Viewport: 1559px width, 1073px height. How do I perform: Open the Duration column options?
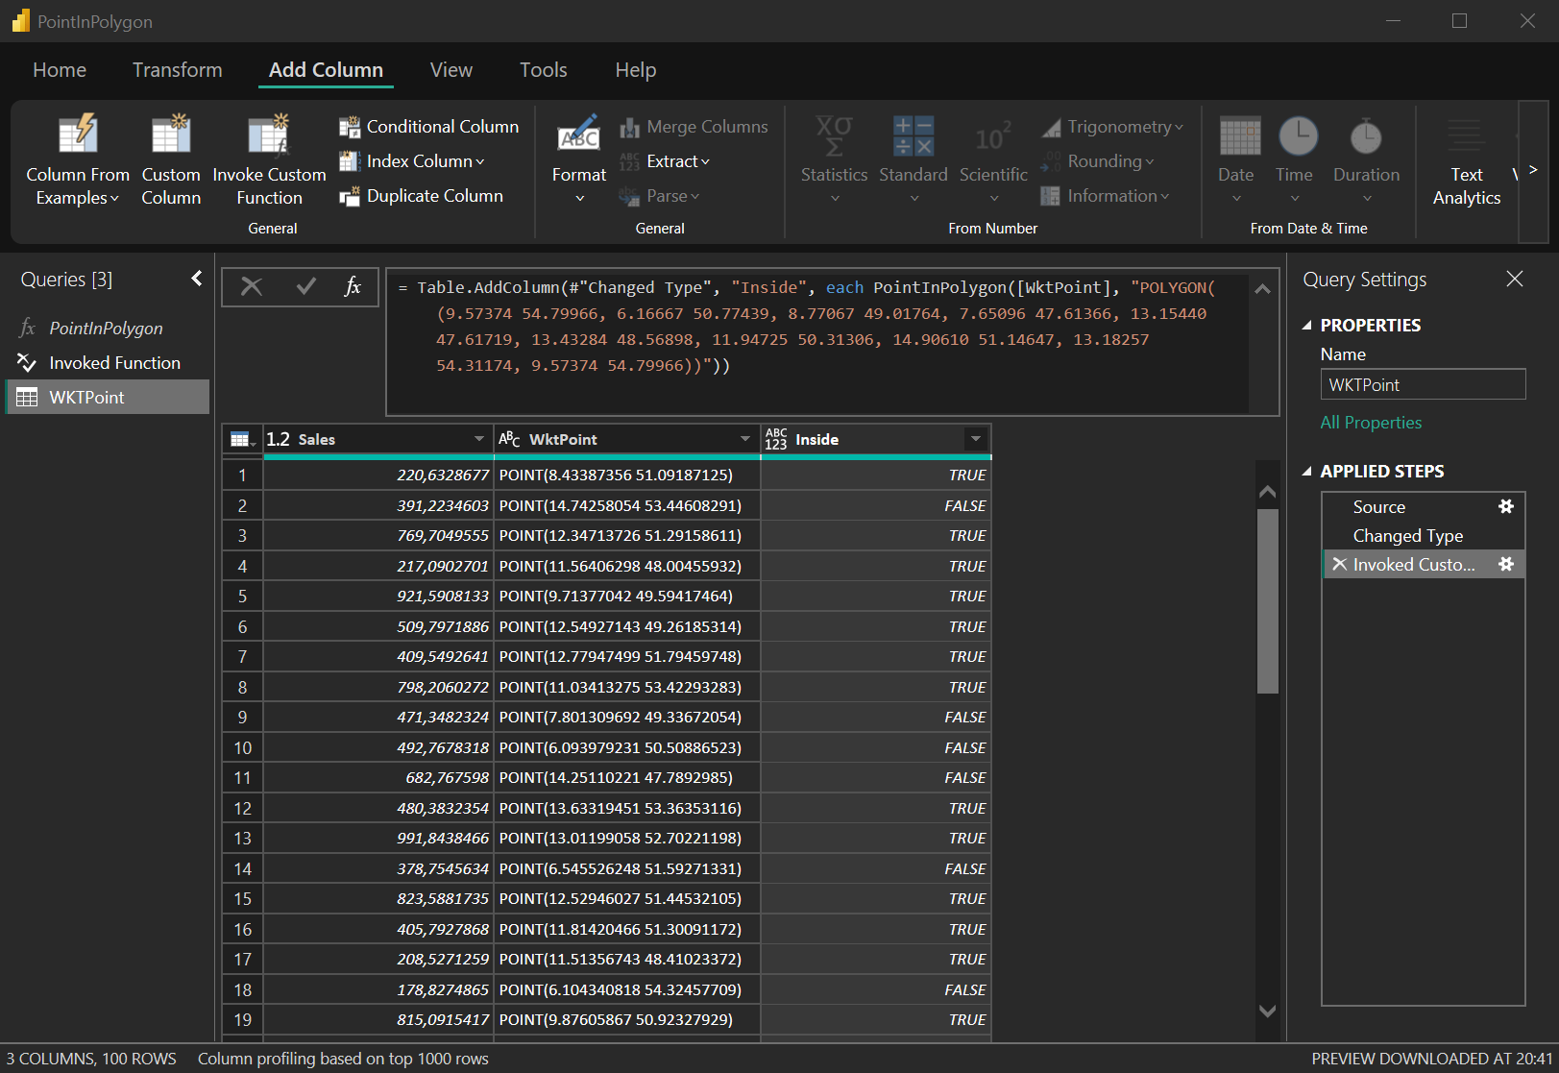coord(1366,159)
